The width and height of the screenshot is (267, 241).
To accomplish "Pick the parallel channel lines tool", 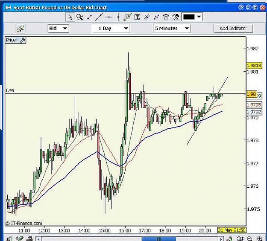I will coord(147,17).
